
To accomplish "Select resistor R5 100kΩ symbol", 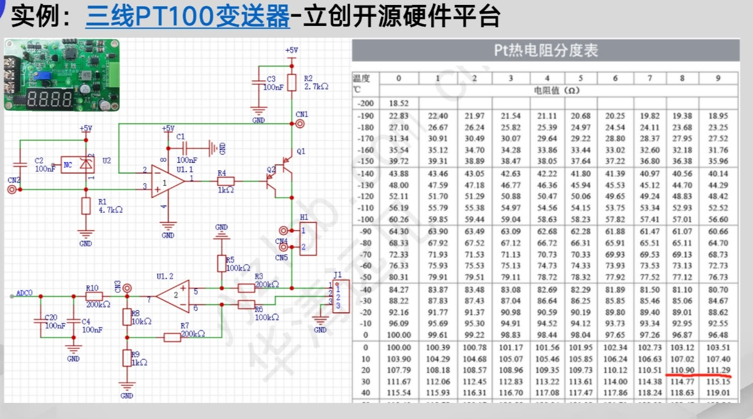I will (x=221, y=264).
